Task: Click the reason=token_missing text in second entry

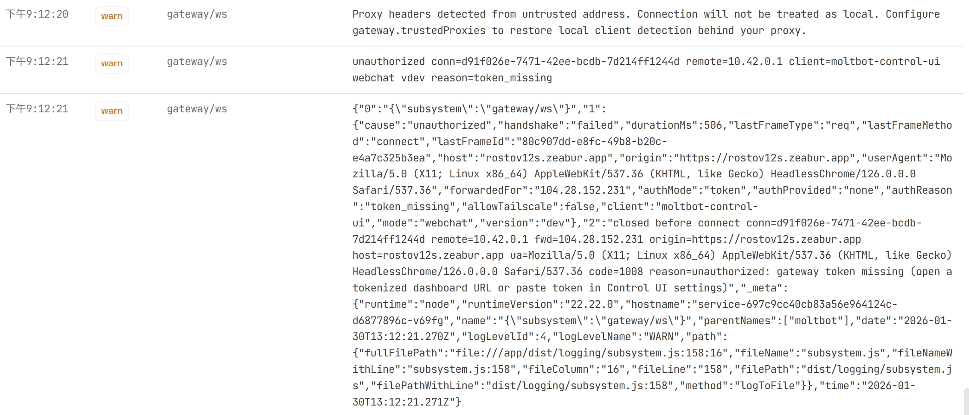Action: (x=491, y=78)
